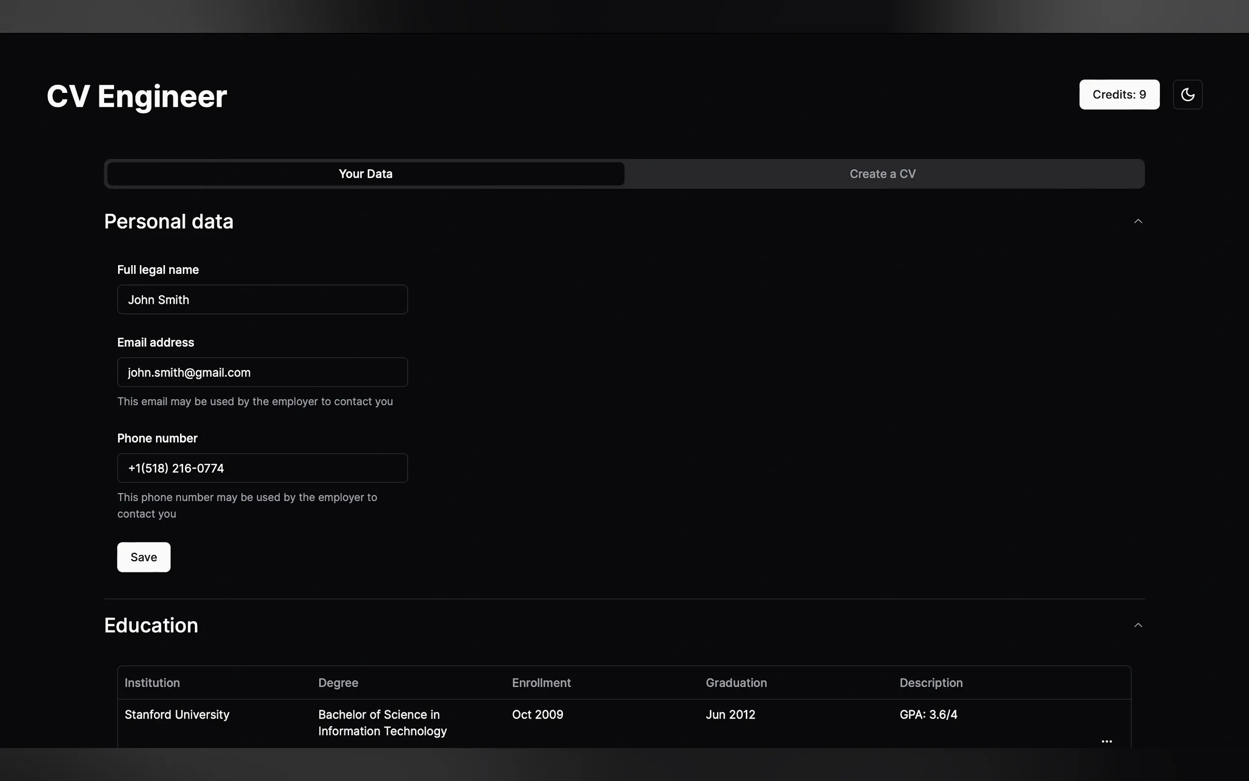This screenshot has width=1249, height=781.
Task: Collapse the Personal data section chevron
Action: 1137,222
